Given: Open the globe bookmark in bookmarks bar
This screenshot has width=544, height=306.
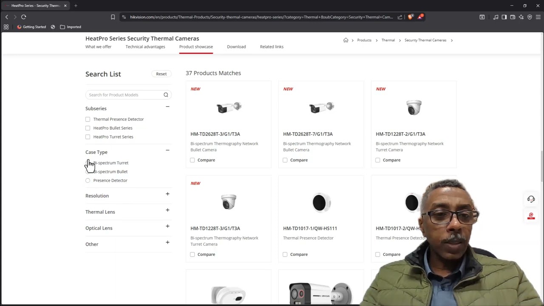Looking at the screenshot, I should click(53, 27).
